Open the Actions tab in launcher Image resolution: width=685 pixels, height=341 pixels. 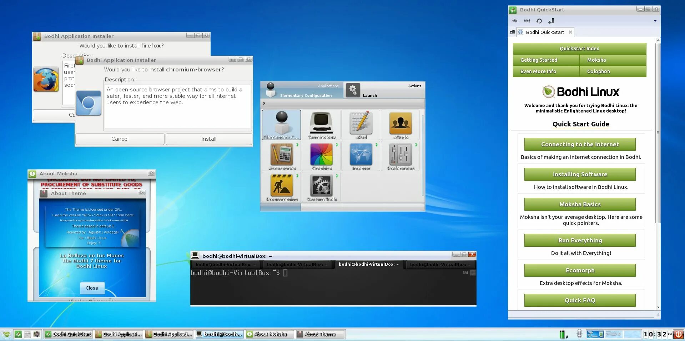coord(384,90)
